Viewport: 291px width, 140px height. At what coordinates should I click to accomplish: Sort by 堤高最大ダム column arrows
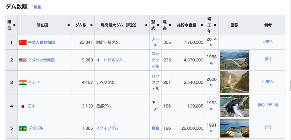pos(146,25)
